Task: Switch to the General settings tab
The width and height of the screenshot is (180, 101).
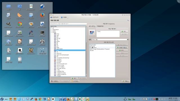Action: click(92, 26)
